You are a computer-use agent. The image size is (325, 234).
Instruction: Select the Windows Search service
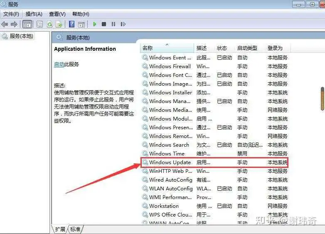(215, 145)
